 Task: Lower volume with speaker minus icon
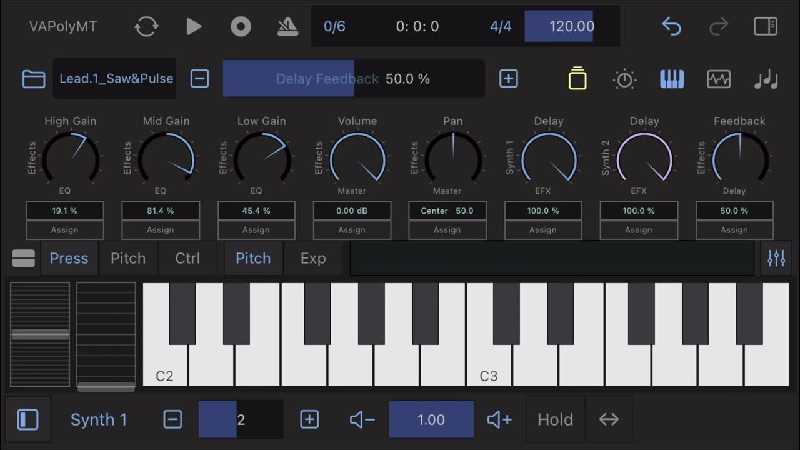pos(362,420)
